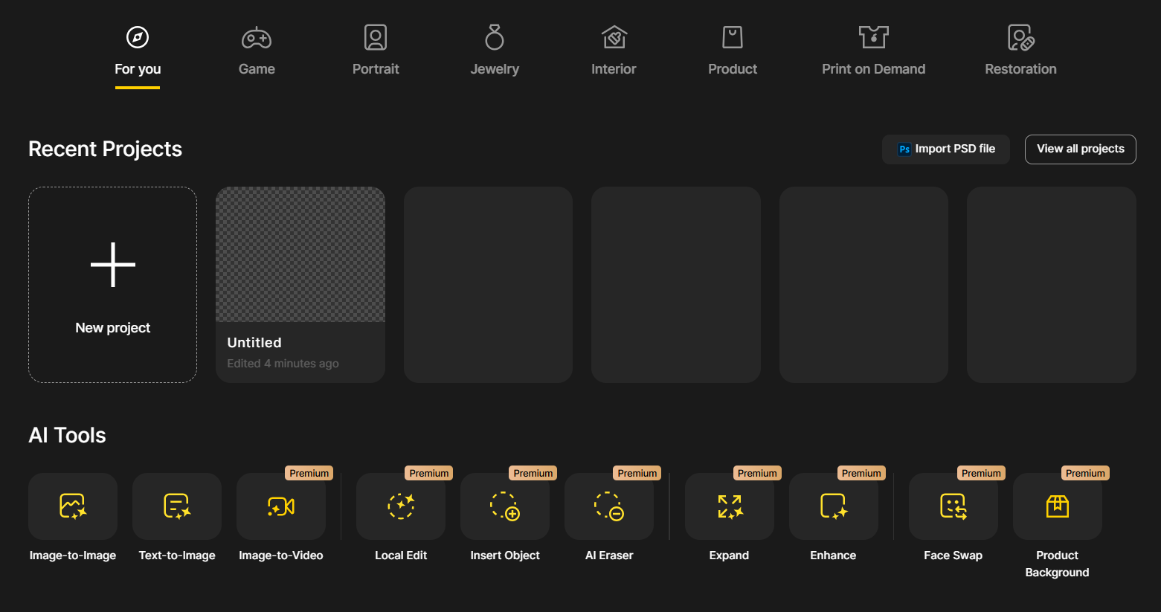Click the Import PSD file button

(946, 149)
